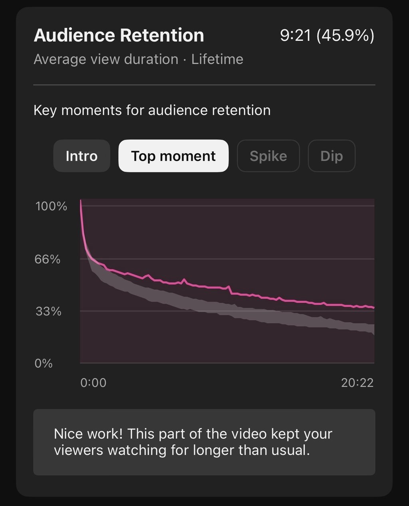This screenshot has width=409, height=506.
Task: Select the Intro key moment chip
Action: click(x=81, y=156)
